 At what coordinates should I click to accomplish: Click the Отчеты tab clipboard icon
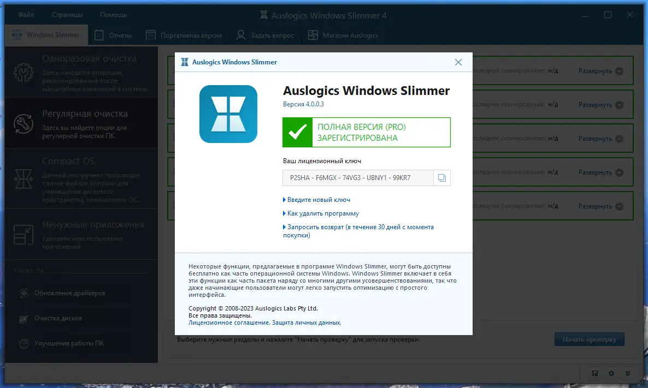click(99, 35)
